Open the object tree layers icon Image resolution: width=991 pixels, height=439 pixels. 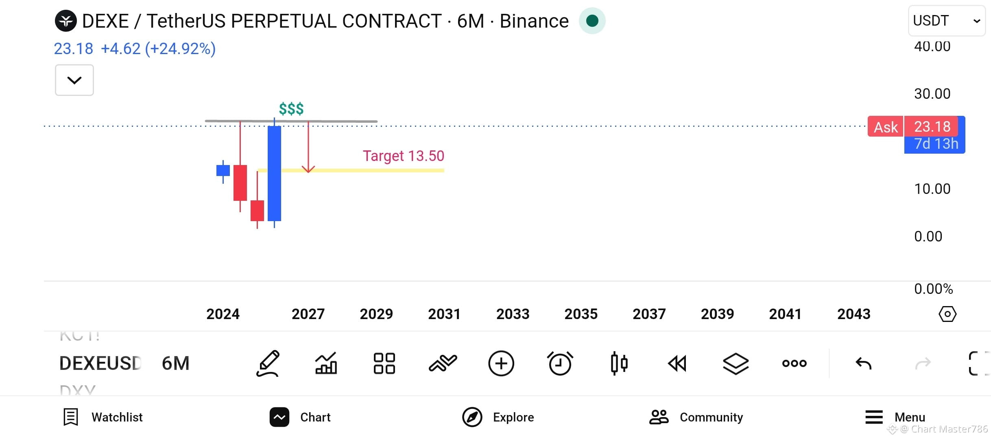pos(736,363)
